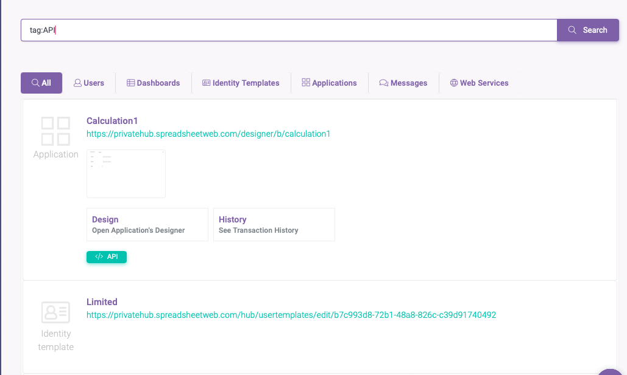
Task: Open Design application's designer card
Action: click(x=147, y=225)
